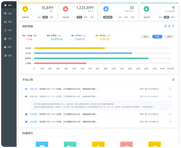Collapse the opened second announcement
This screenshot has width=181, height=148.
[170, 97]
